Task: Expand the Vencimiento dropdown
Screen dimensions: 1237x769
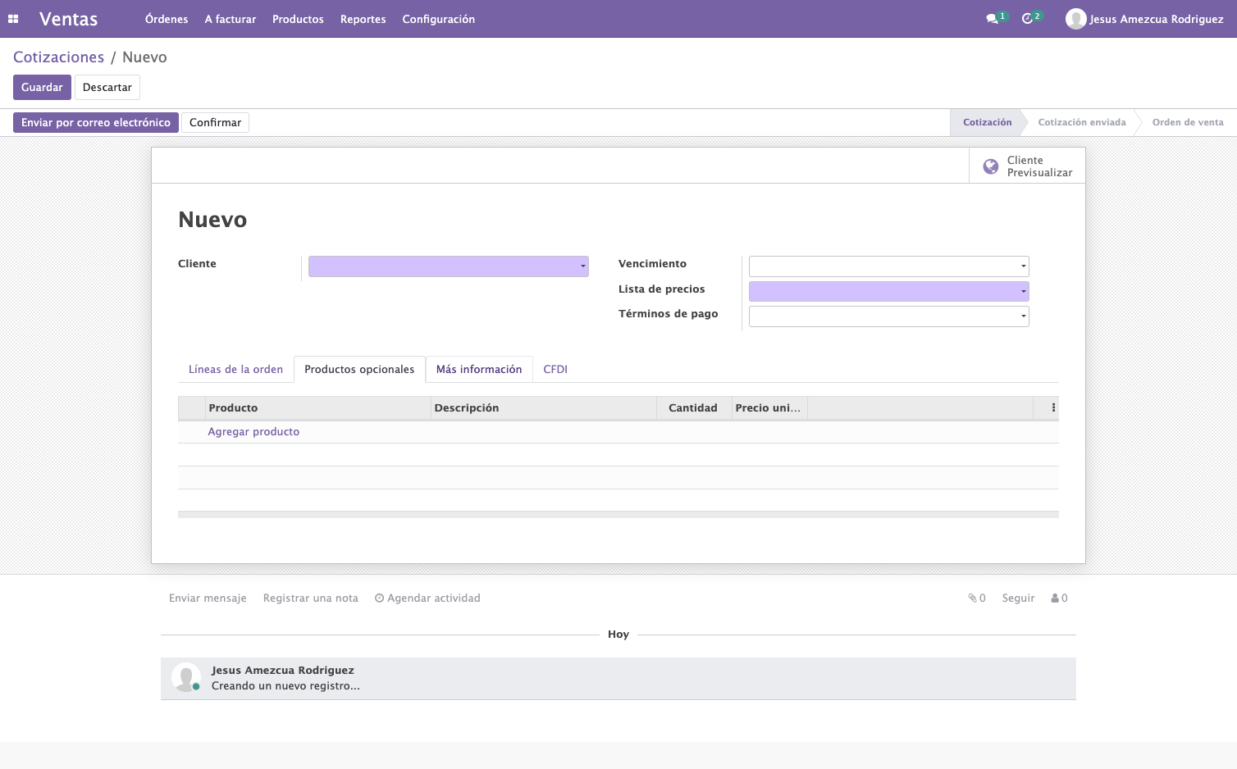Action: (x=1023, y=266)
